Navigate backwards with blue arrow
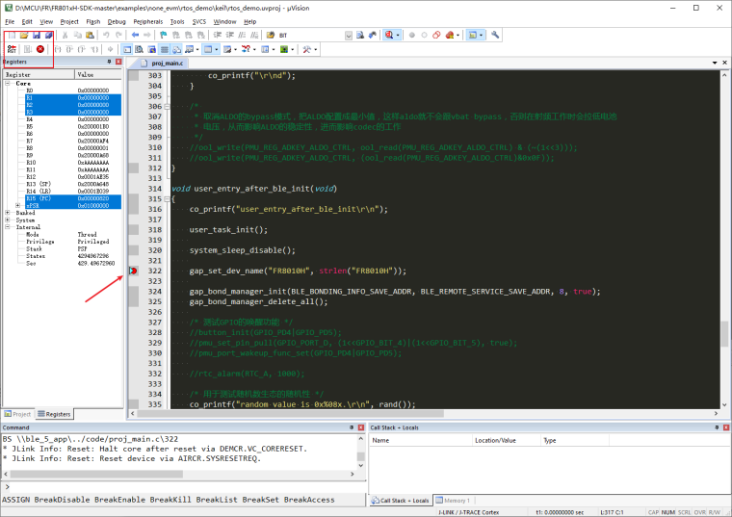Image resolution: width=732 pixels, height=517 pixels. 136,35
